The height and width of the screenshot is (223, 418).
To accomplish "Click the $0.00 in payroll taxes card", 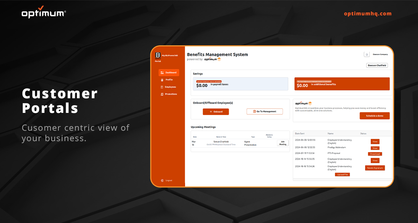I will point(240,84).
